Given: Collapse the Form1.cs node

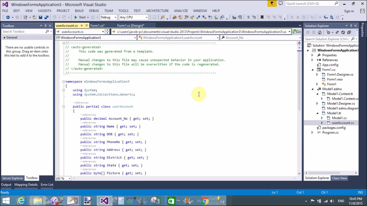Looking at the screenshot, I should click(x=312, y=70).
